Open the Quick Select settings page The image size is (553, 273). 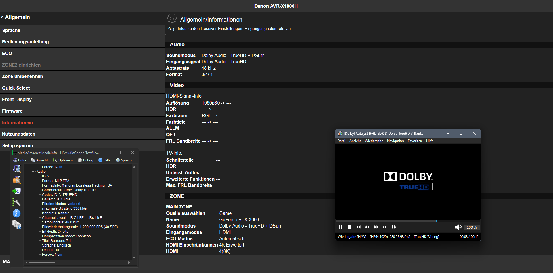[16, 88]
